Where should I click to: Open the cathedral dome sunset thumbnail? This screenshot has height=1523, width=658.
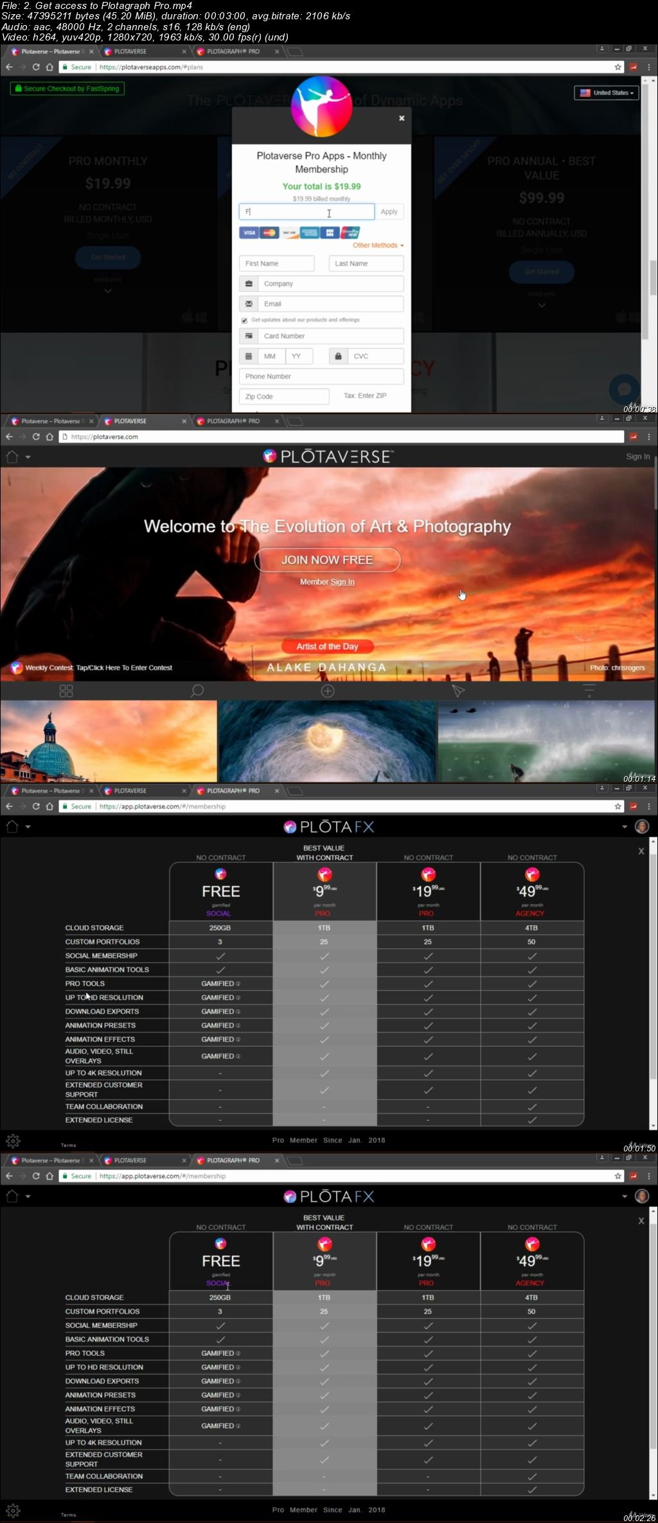point(109,741)
